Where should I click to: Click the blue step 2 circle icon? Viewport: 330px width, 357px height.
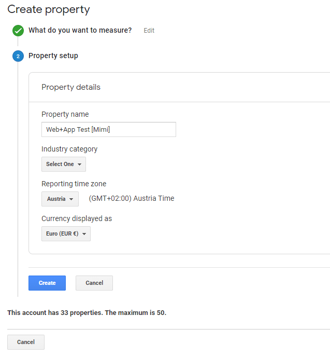[x=18, y=56]
